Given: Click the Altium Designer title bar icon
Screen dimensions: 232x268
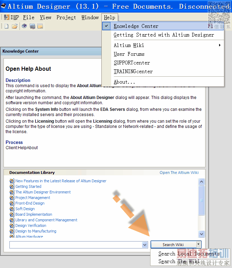Looking at the screenshot, I should coord(3,6).
